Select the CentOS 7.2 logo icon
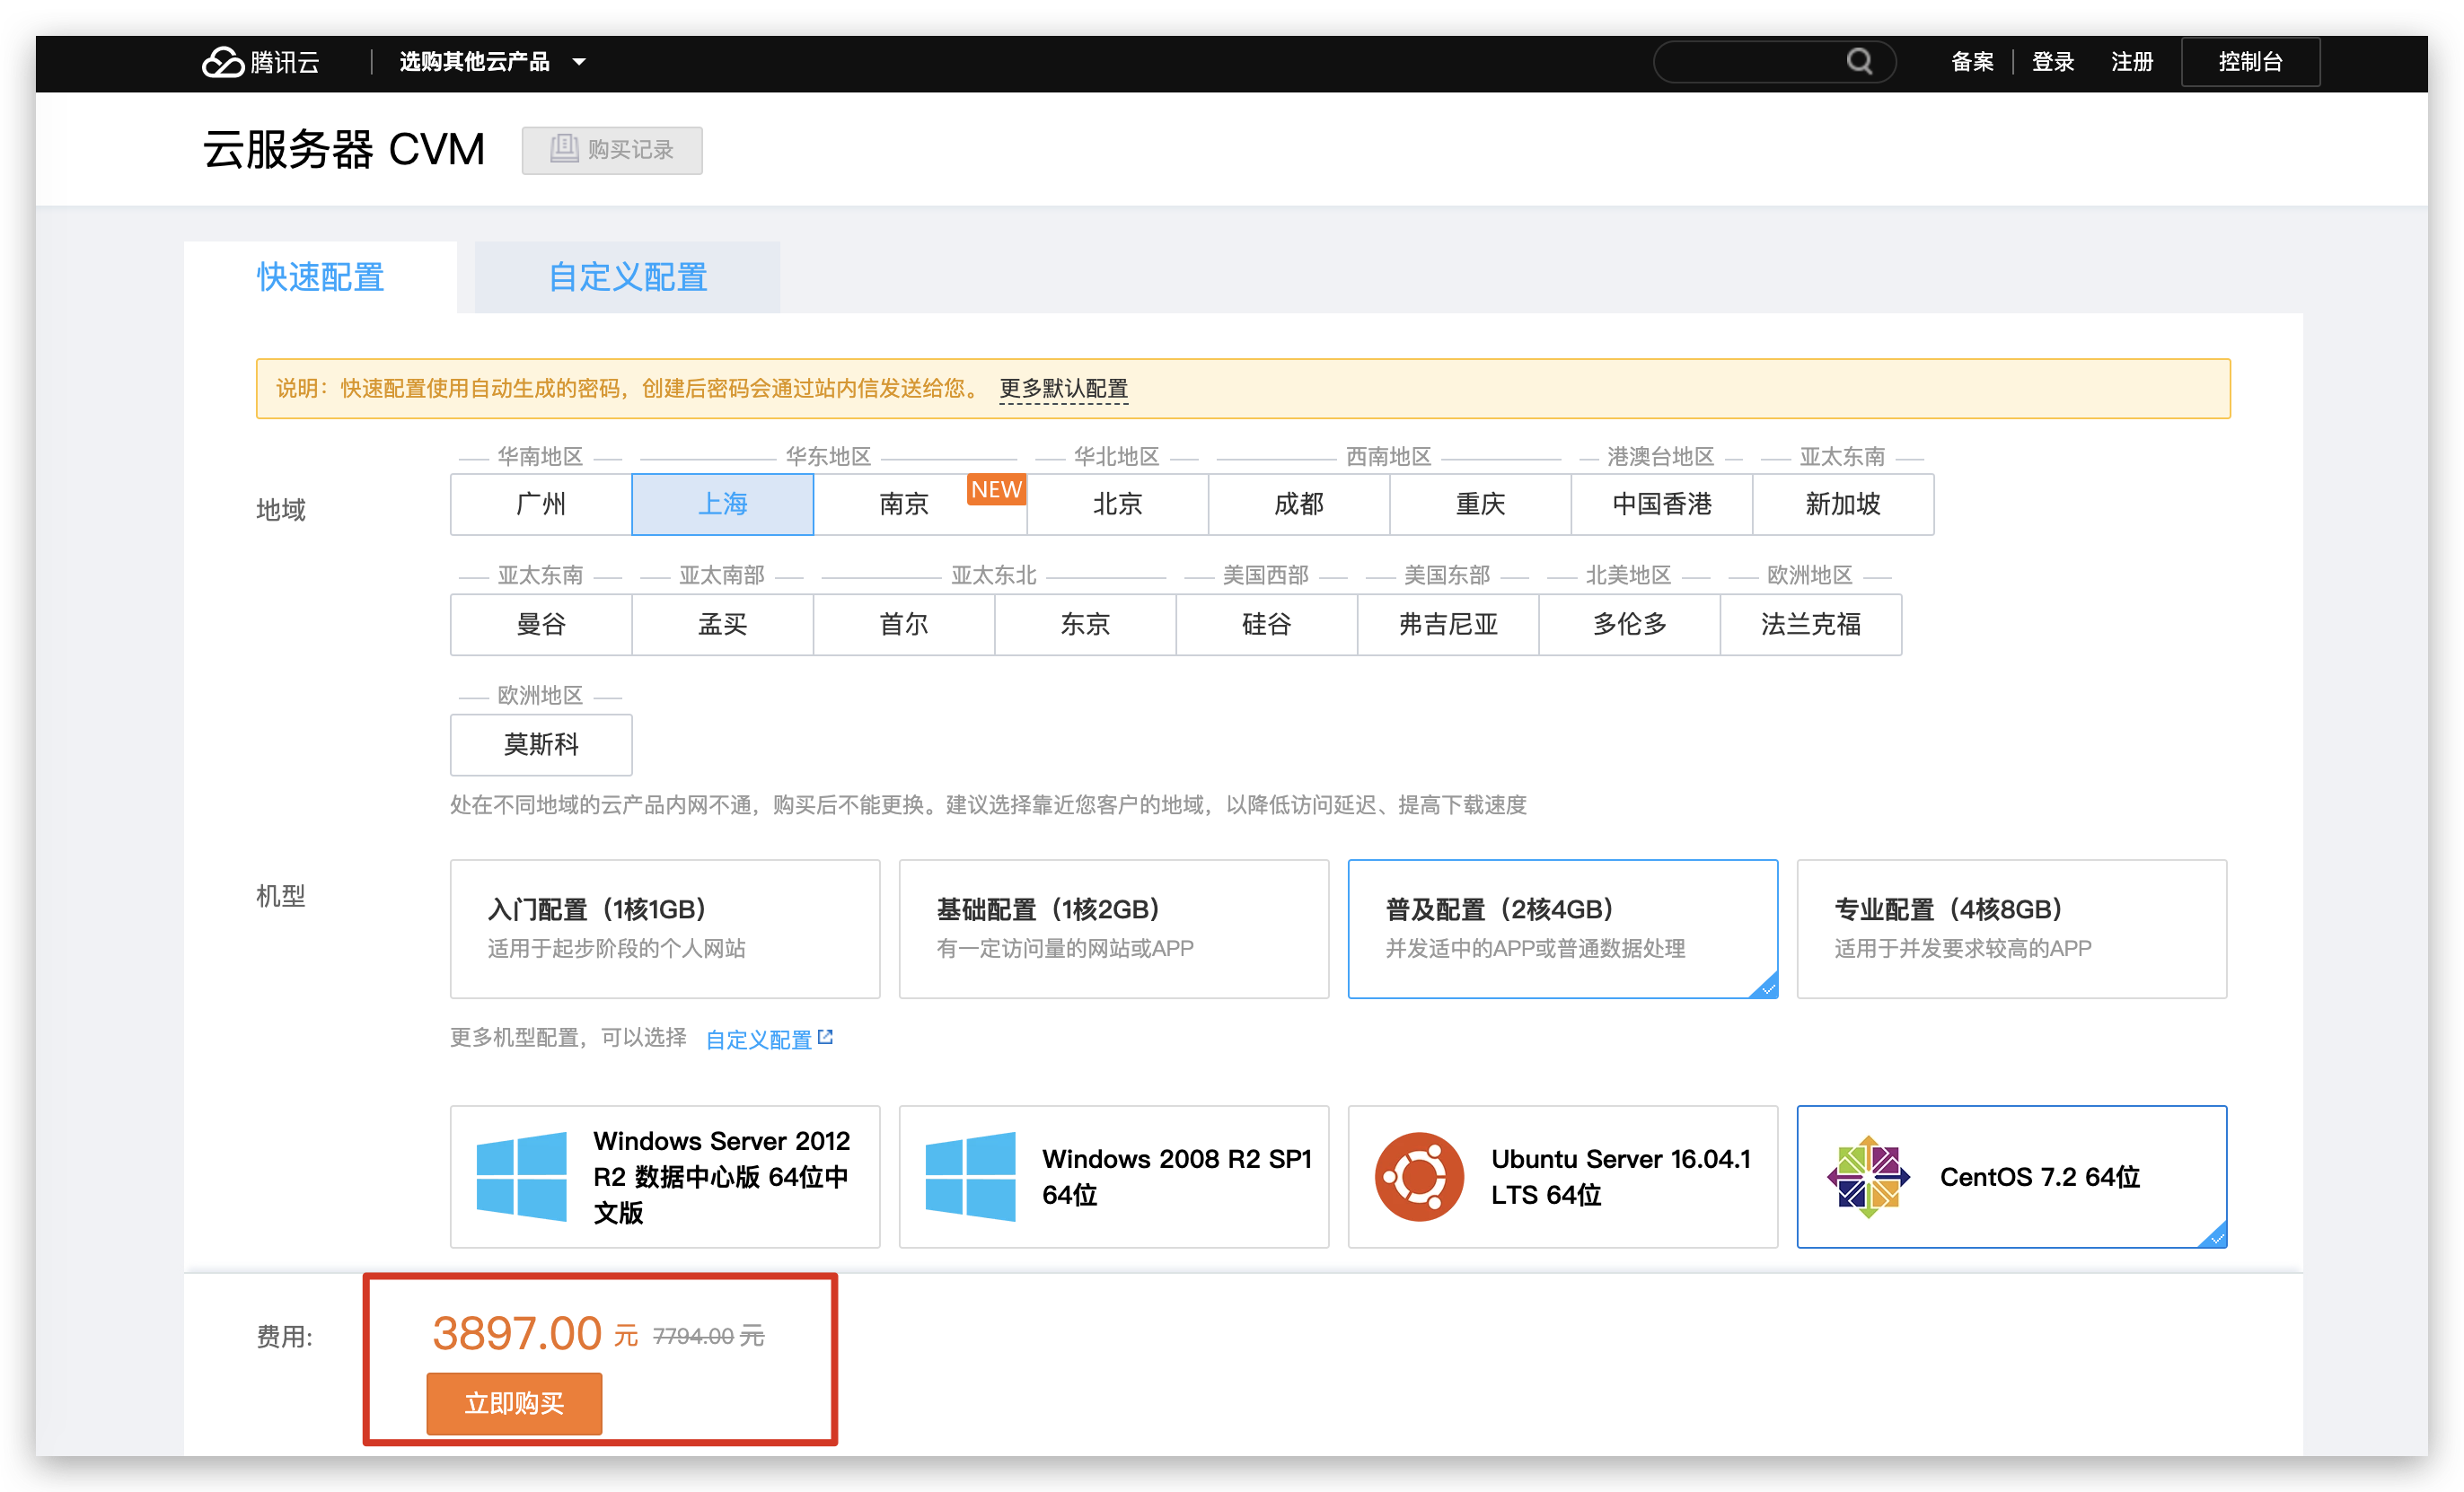The height and width of the screenshot is (1492, 2464). [1867, 1177]
